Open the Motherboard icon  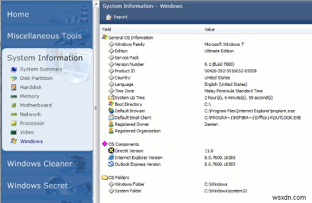tap(14, 105)
